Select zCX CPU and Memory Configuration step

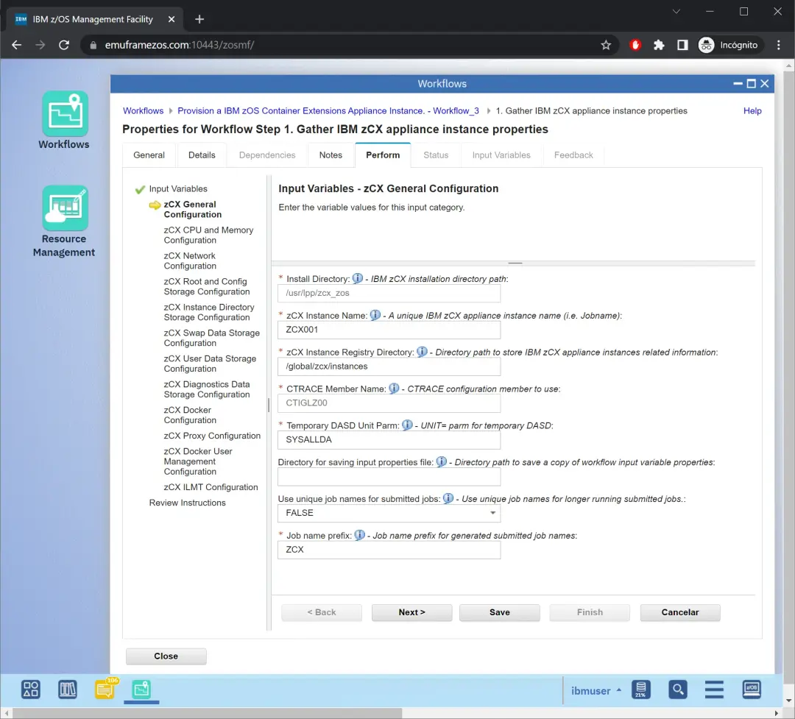[x=208, y=235]
